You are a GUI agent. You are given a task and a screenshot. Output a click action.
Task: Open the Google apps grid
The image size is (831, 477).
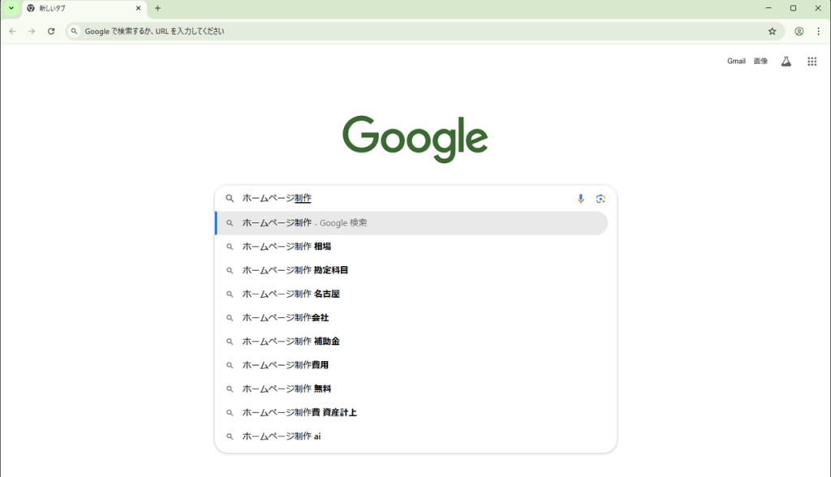click(812, 62)
